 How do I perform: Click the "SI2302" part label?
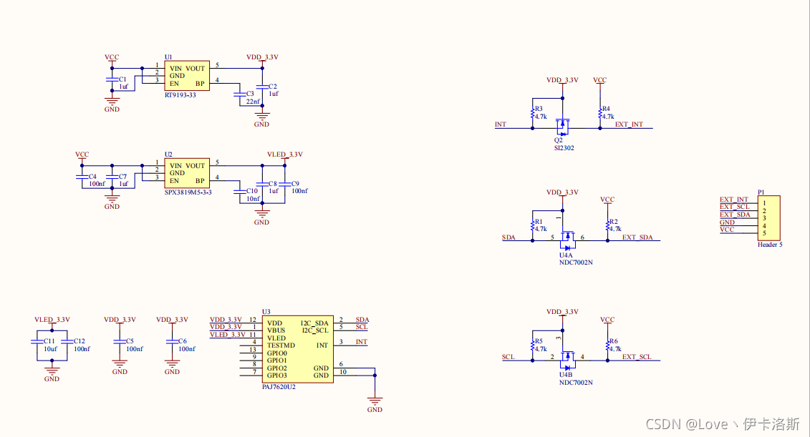(564, 148)
